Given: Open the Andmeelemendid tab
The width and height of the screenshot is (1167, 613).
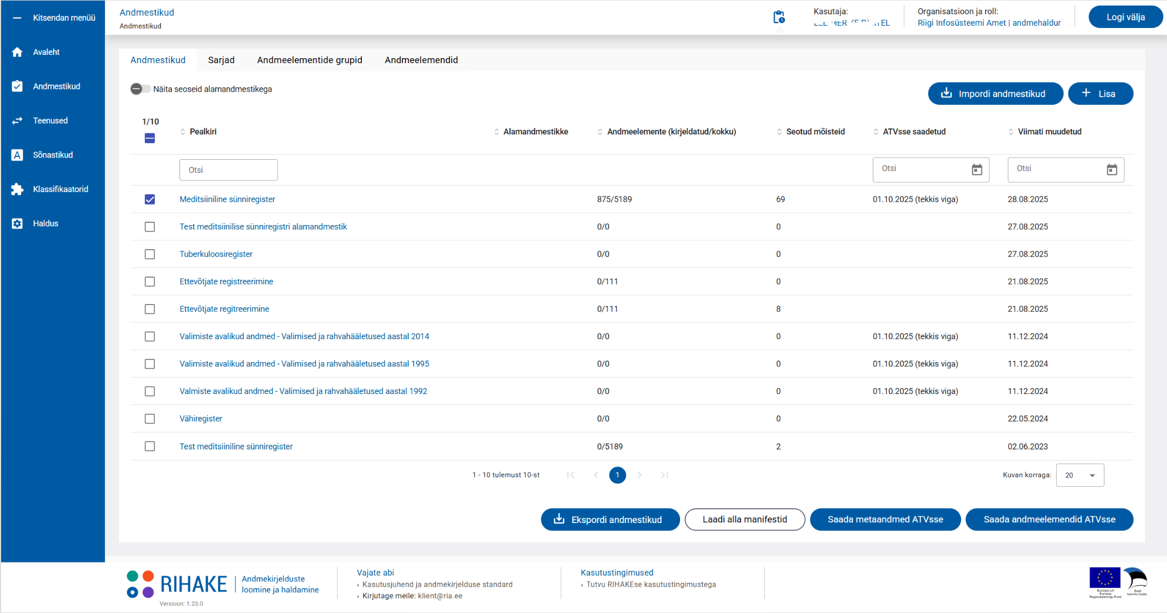Looking at the screenshot, I should (x=421, y=60).
